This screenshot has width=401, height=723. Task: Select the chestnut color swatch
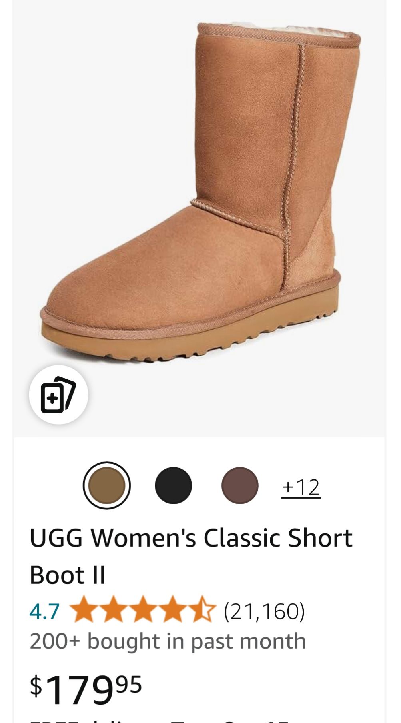point(107,485)
